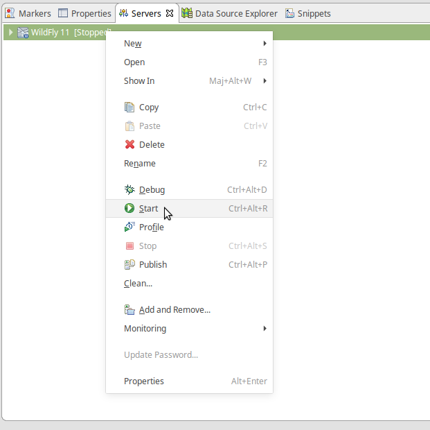Open the Show In submenu

[189, 81]
